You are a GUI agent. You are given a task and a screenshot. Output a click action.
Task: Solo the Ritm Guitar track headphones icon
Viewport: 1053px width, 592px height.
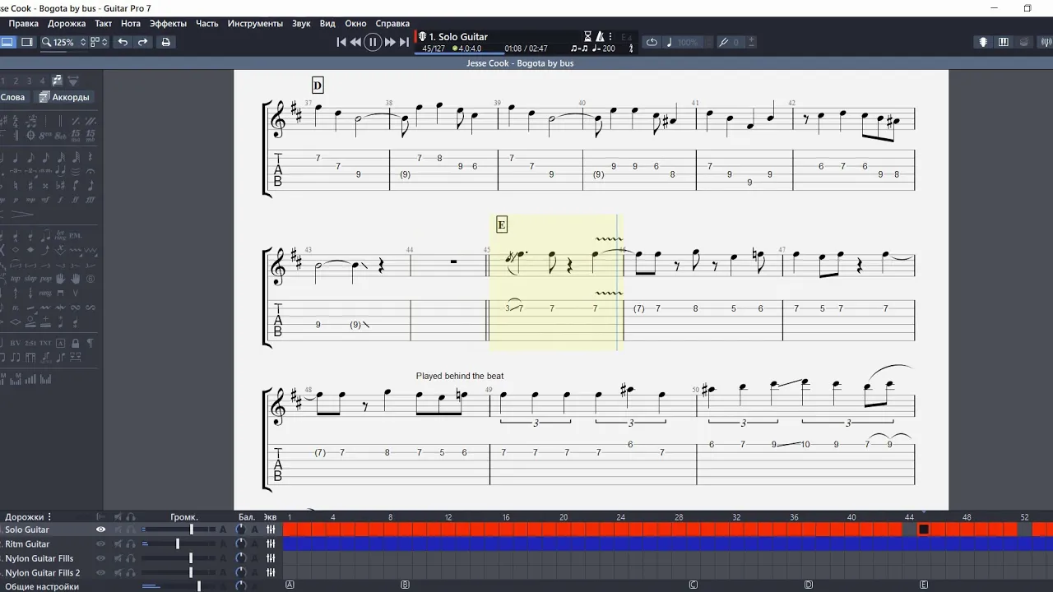(131, 544)
